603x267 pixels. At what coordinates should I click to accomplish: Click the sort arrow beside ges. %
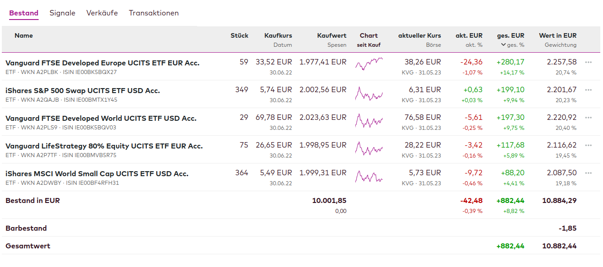503,45
